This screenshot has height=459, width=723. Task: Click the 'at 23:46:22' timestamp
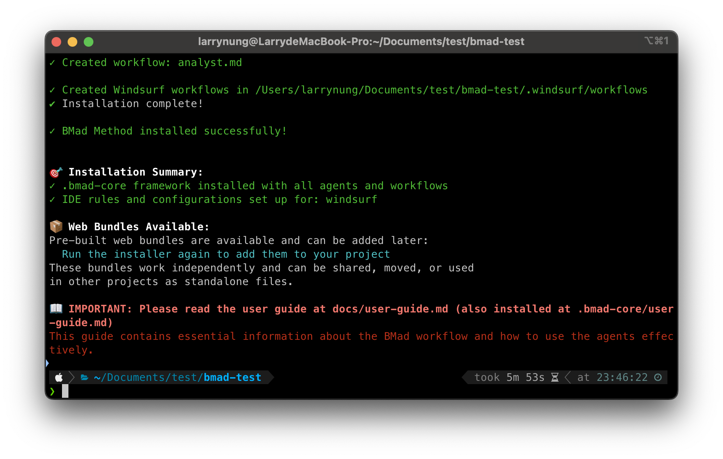coord(612,377)
